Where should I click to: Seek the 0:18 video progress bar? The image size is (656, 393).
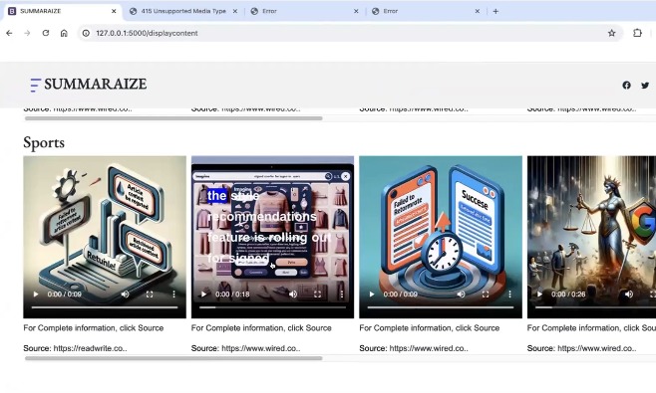tap(272, 307)
